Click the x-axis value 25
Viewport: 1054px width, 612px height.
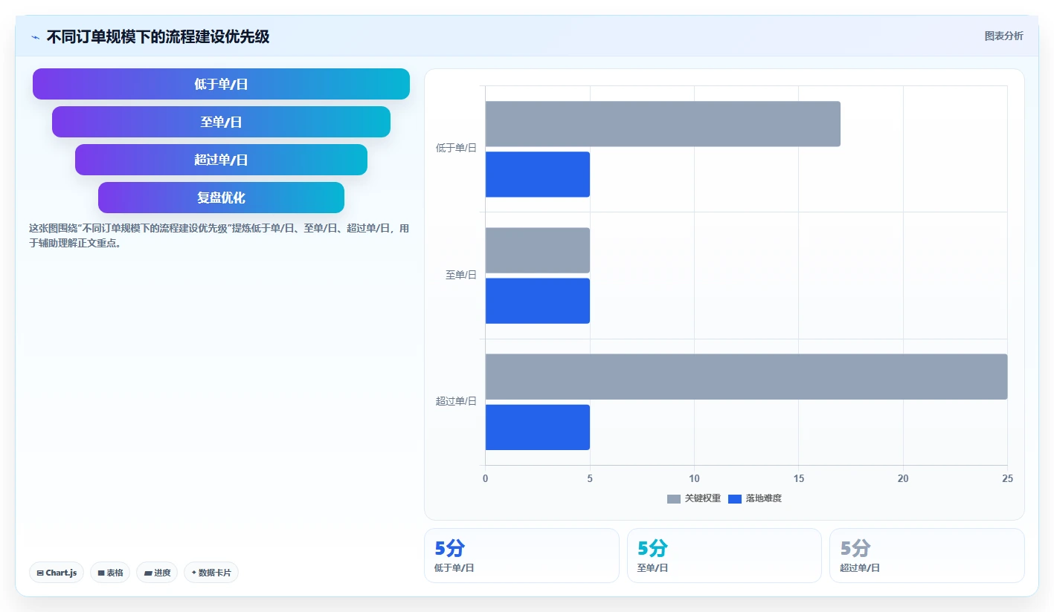tap(1007, 479)
